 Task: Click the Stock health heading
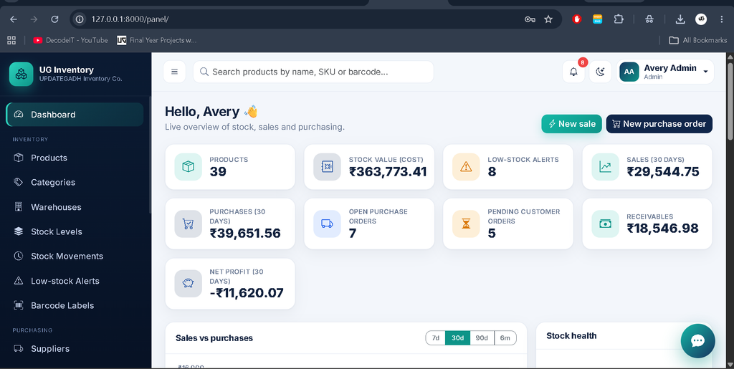[571, 336]
